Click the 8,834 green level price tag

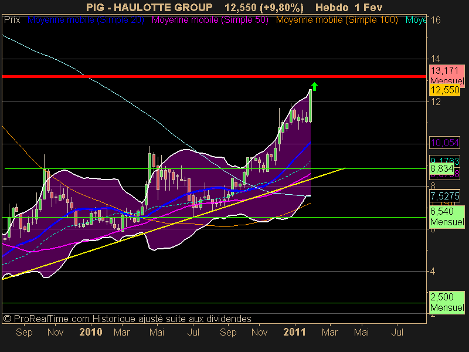click(x=442, y=168)
